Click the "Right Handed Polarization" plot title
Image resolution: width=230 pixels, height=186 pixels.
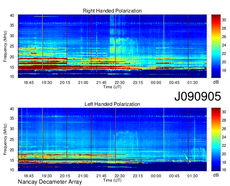[x=112, y=11]
